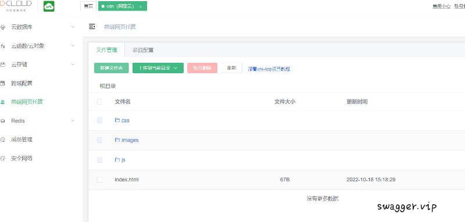Open 前端网页托管 in the sidebar
Image resolution: width=465 pixels, height=222 pixels.
(27, 102)
